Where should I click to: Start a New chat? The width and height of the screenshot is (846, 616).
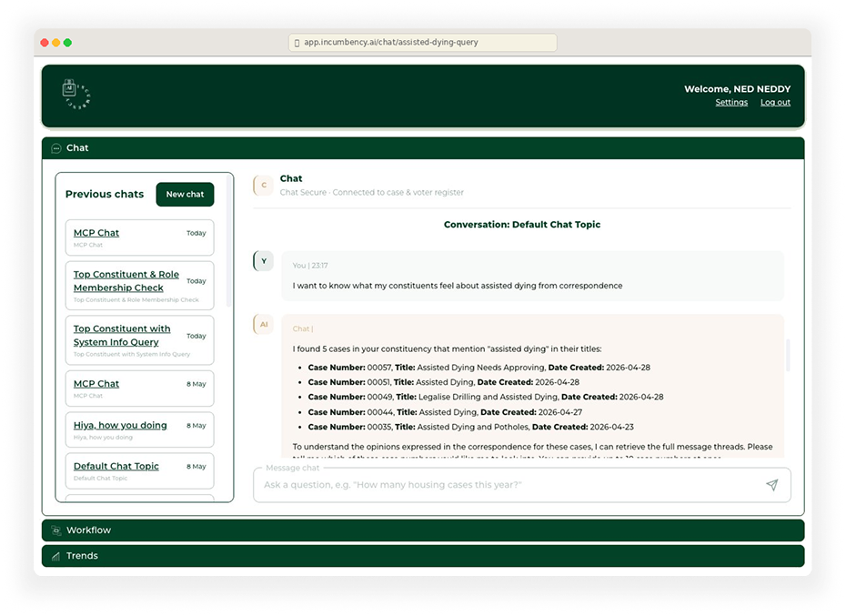185,195
